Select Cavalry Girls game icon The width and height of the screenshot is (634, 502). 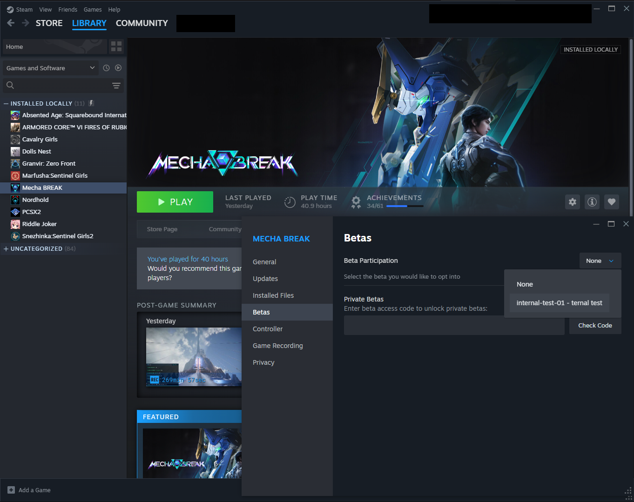[x=15, y=139]
